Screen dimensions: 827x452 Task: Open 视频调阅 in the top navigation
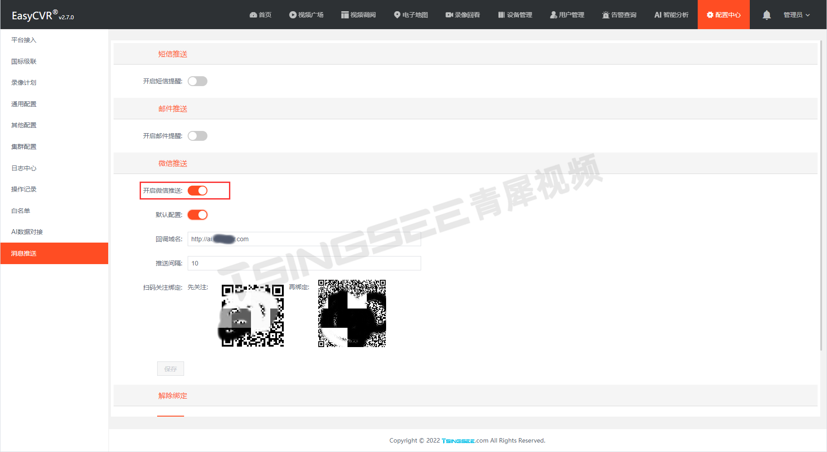(358, 15)
